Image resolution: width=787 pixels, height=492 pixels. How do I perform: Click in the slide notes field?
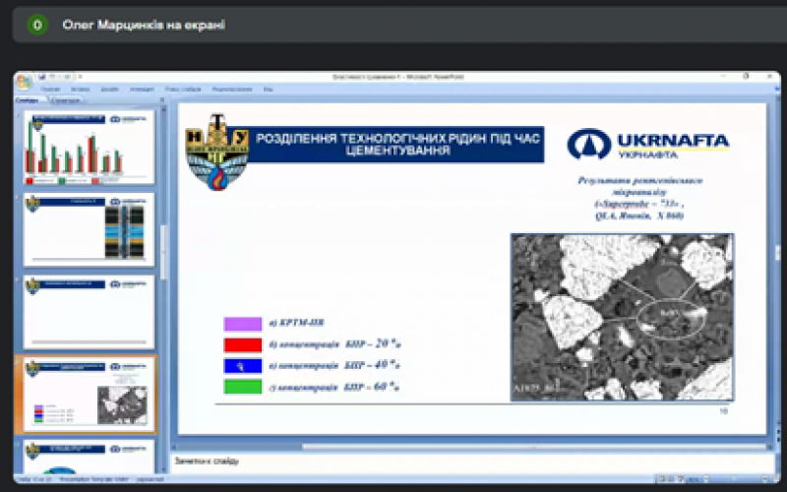tap(472, 461)
